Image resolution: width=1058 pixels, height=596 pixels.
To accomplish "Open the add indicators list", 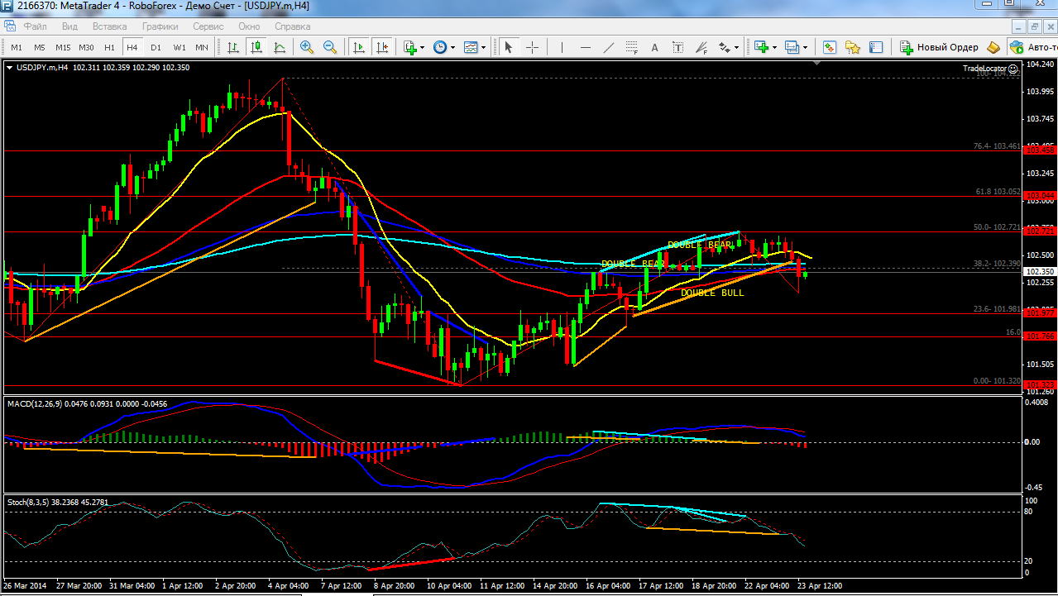I will click(x=414, y=47).
